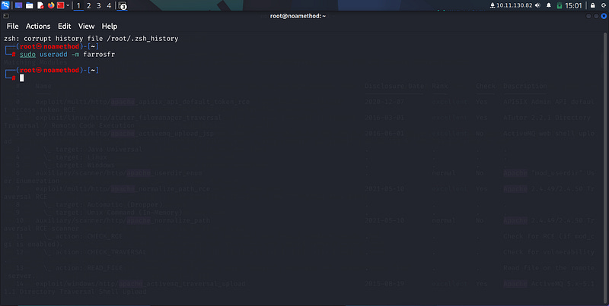Click the active terminal cursor prompt
This screenshot has width=609, height=306.
click(x=22, y=78)
